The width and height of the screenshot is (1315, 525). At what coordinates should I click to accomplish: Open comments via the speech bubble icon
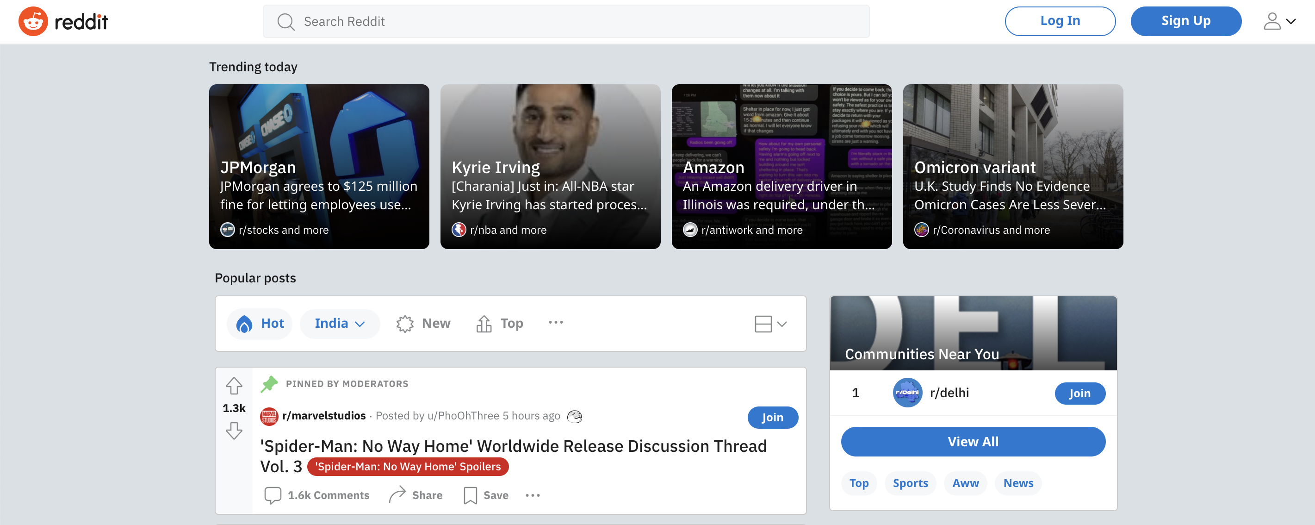coord(273,495)
